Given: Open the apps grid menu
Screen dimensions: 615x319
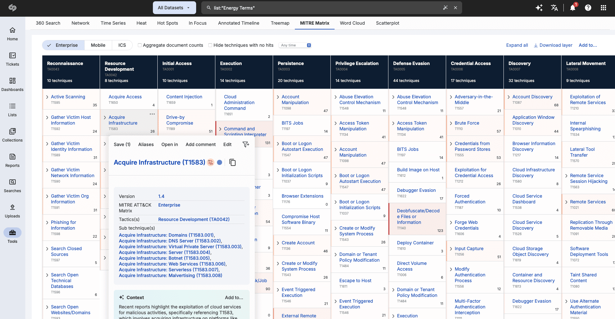Looking at the screenshot, I should pyautogui.click(x=603, y=8).
